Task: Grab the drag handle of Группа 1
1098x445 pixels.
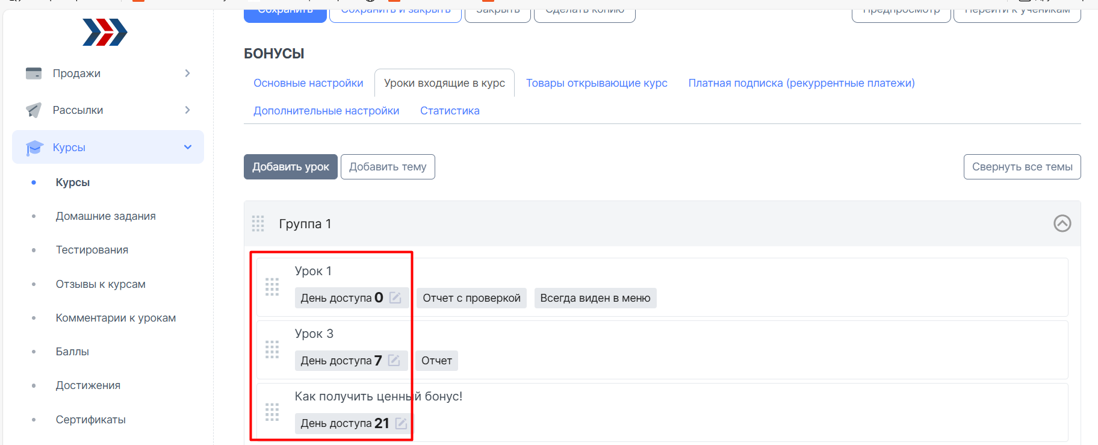Action: click(x=258, y=223)
